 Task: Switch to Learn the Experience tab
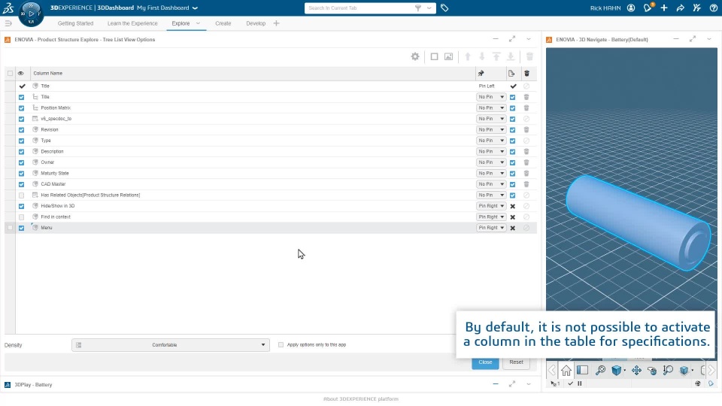point(132,23)
